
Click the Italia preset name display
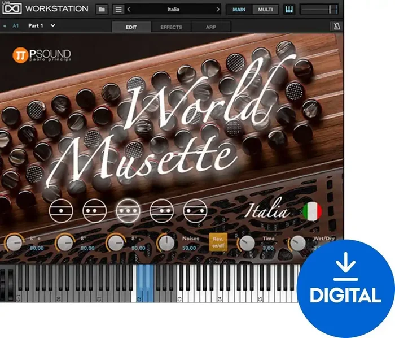click(x=173, y=10)
